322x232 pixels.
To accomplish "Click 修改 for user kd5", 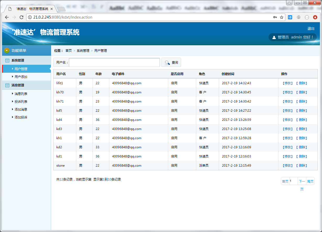I will tap(287, 110).
